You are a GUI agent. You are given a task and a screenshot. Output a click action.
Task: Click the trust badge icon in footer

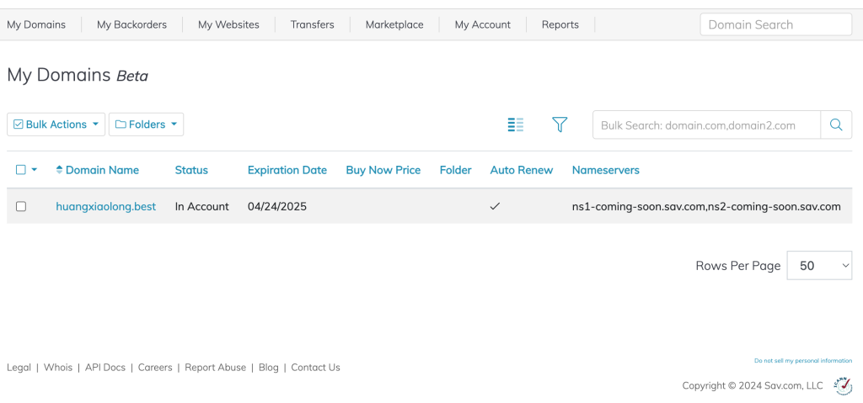tap(842, 384)
